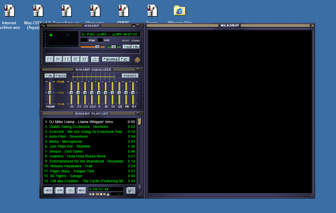Image resolution: width=336 pixels, height=213 pixels.
Task: Skip to next track in main window
Action: pos(84,59)
